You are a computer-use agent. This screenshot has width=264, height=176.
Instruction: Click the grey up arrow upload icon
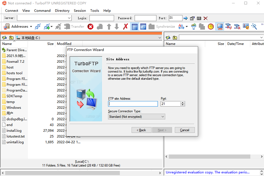(109, 27)
